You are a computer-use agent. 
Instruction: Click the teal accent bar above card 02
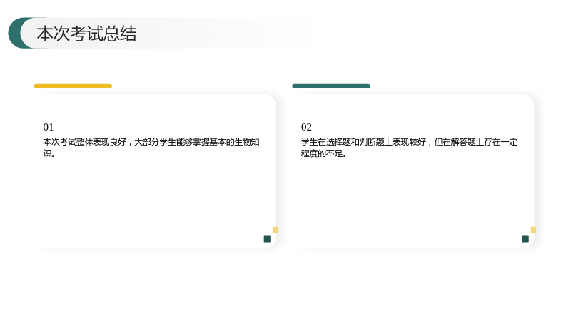(330, 86)
